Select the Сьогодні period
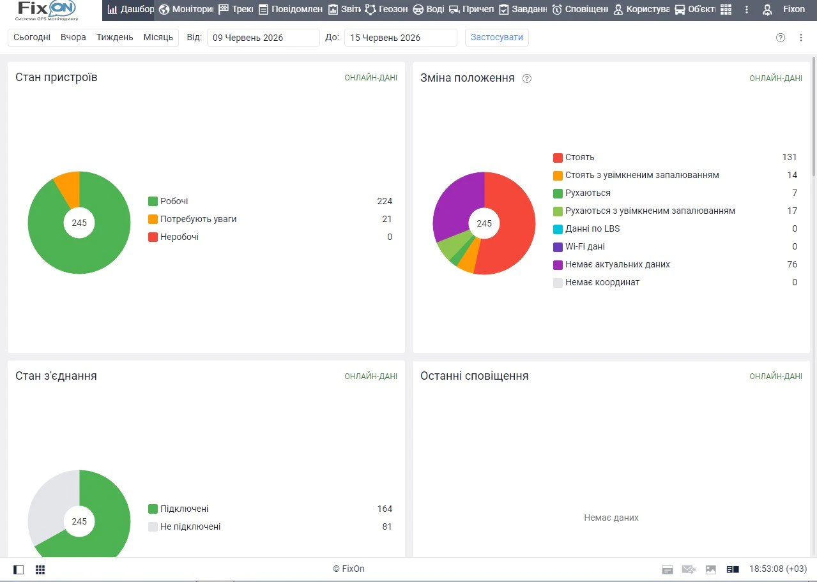817x582 pixels. coord(32,37)
